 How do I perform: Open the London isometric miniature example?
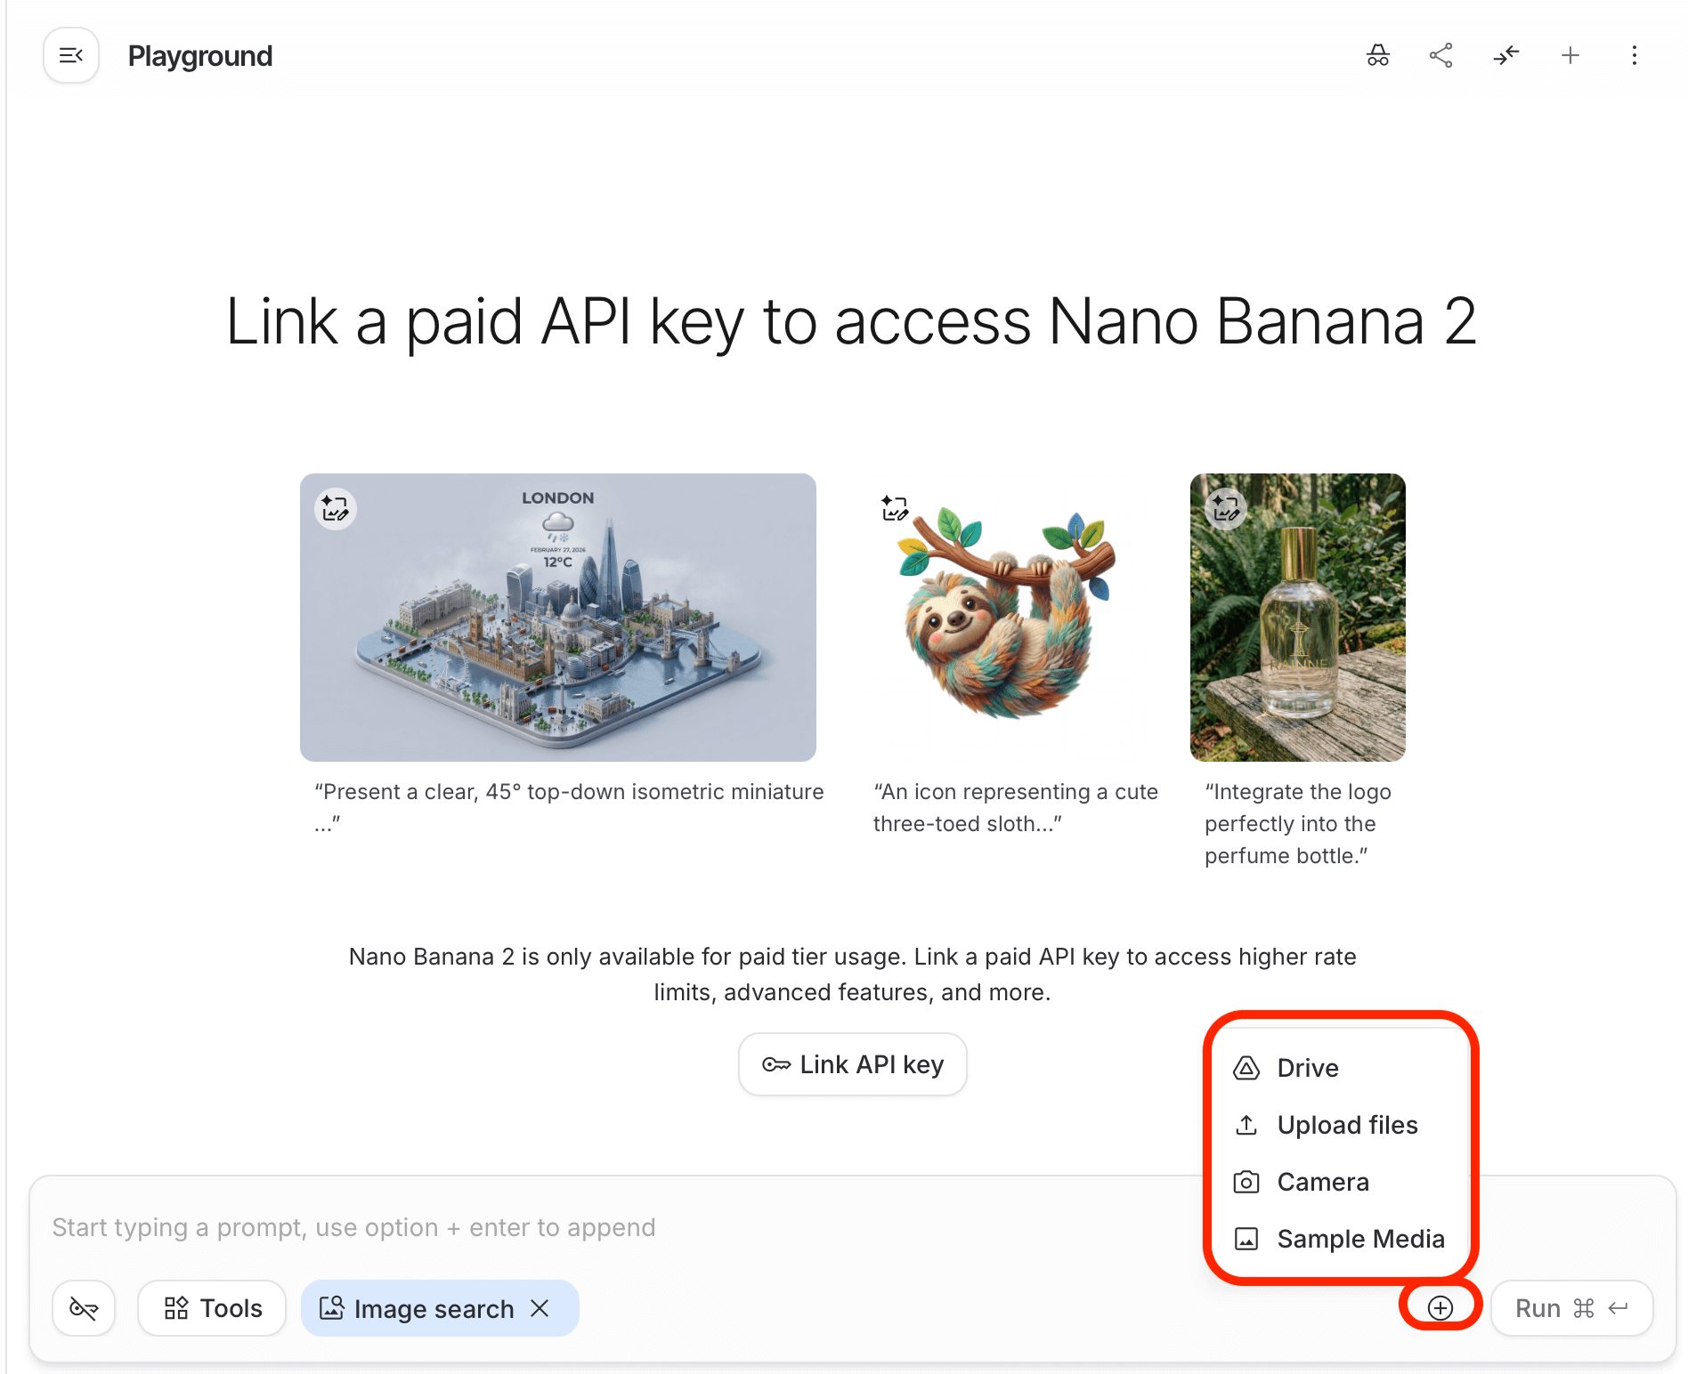tap(557, 618)
